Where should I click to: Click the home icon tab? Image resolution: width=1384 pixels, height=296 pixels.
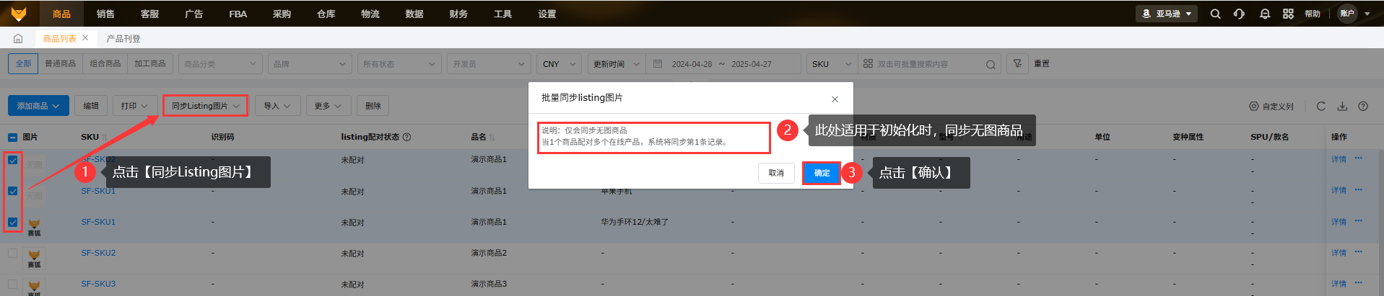click(x=18, y=38)
